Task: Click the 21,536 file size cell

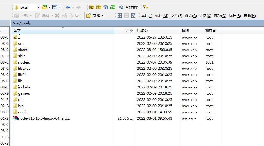Action: [x=125, y=118]
